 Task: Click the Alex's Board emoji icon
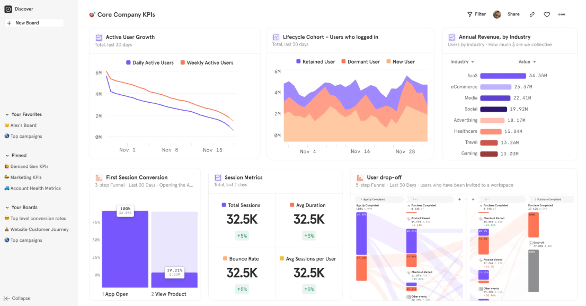7,125
